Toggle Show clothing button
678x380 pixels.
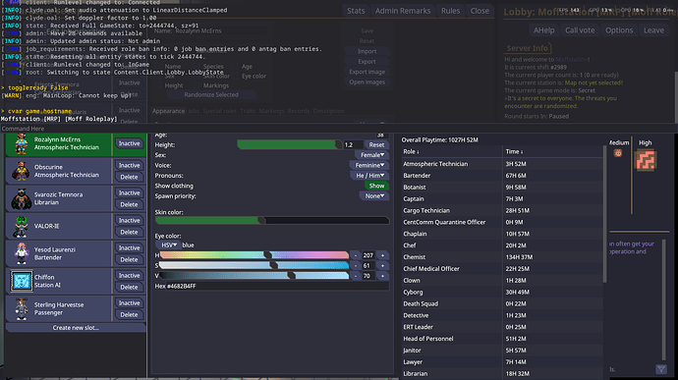(x=376, y=186)
